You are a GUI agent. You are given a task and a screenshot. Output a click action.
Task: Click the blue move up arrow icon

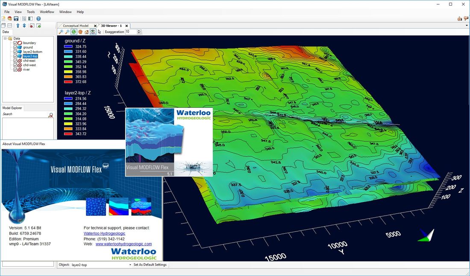[x=18, y=26]
